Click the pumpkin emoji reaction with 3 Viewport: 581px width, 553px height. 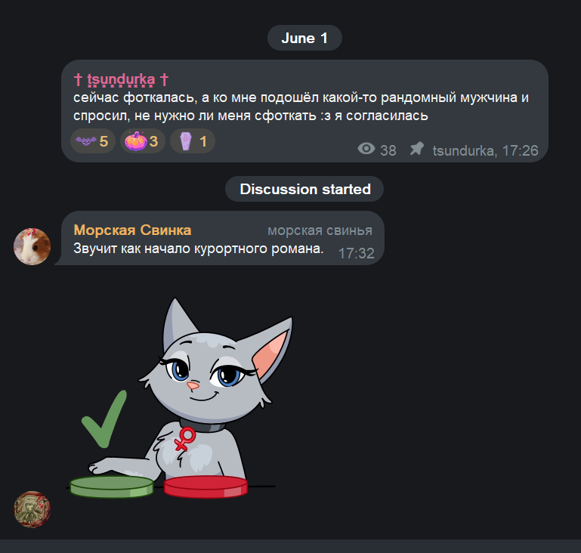coord(143,141)
